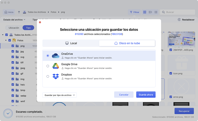Uncheck the jpg folder checkbox
Screen dimensions: 198x121
point(13,51)
